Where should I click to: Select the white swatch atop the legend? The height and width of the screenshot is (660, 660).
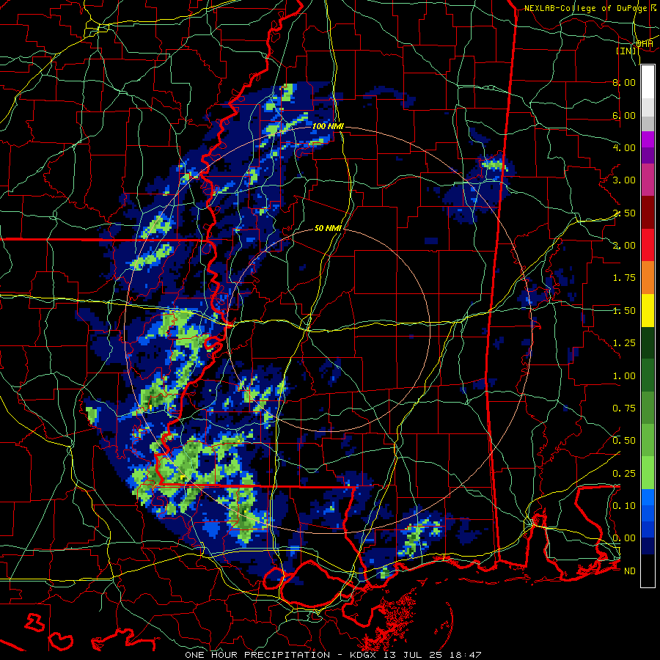[x=648, y=82]
